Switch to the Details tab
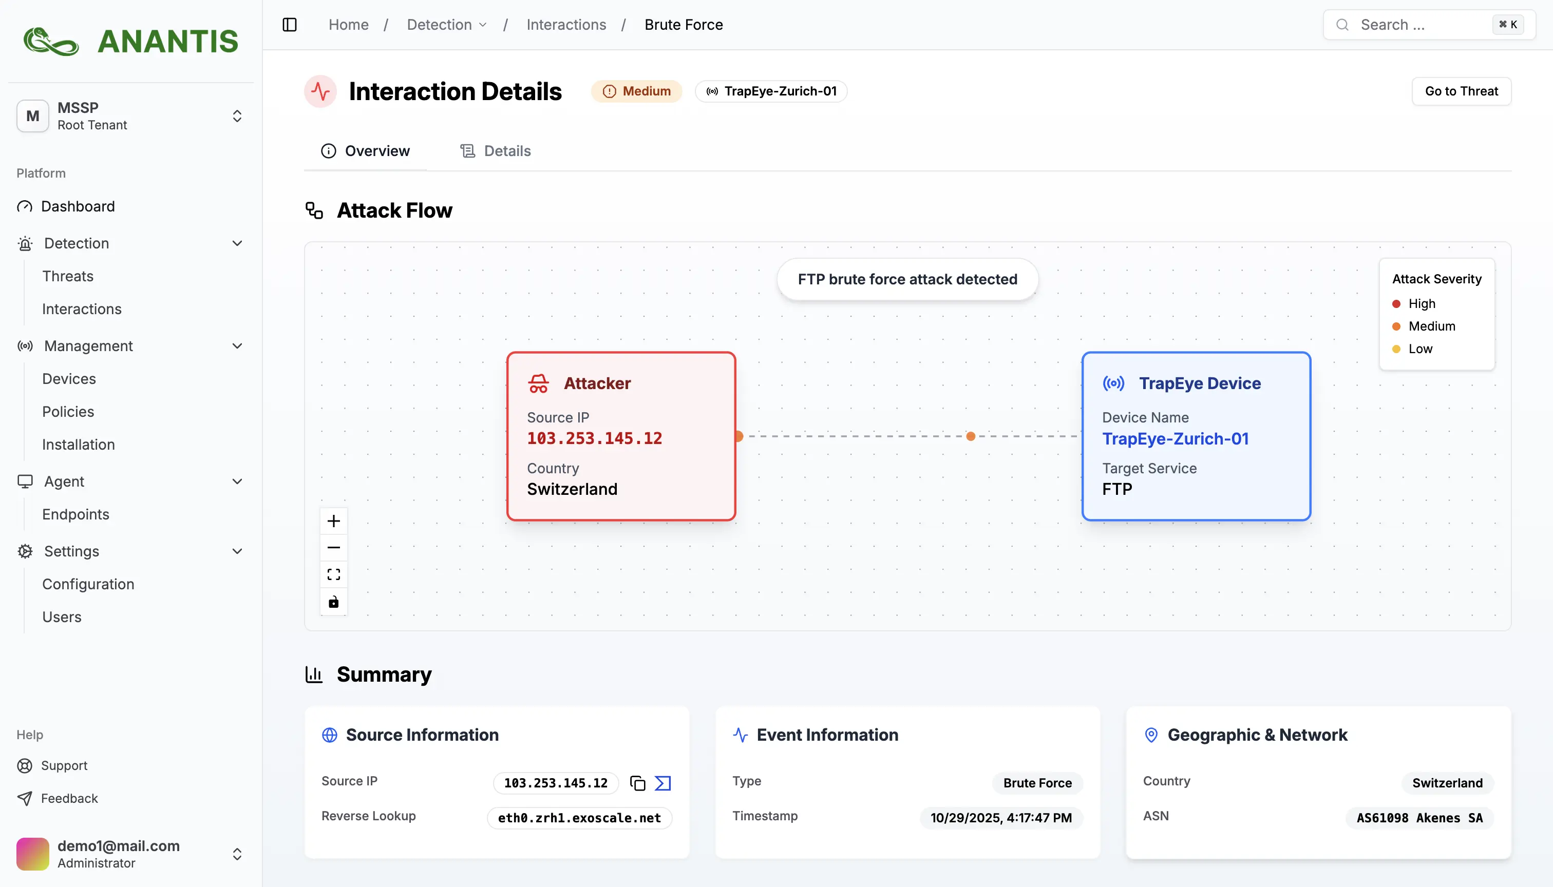Viewport: 1553px width, 887px height. (x=496, y=151)
